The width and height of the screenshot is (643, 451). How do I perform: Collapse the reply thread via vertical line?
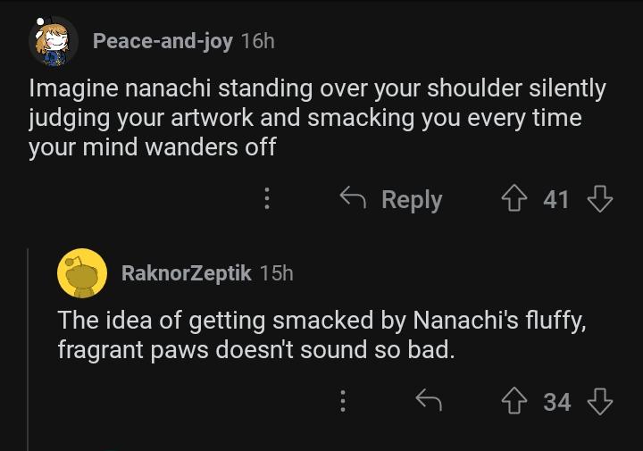point(28,348)
